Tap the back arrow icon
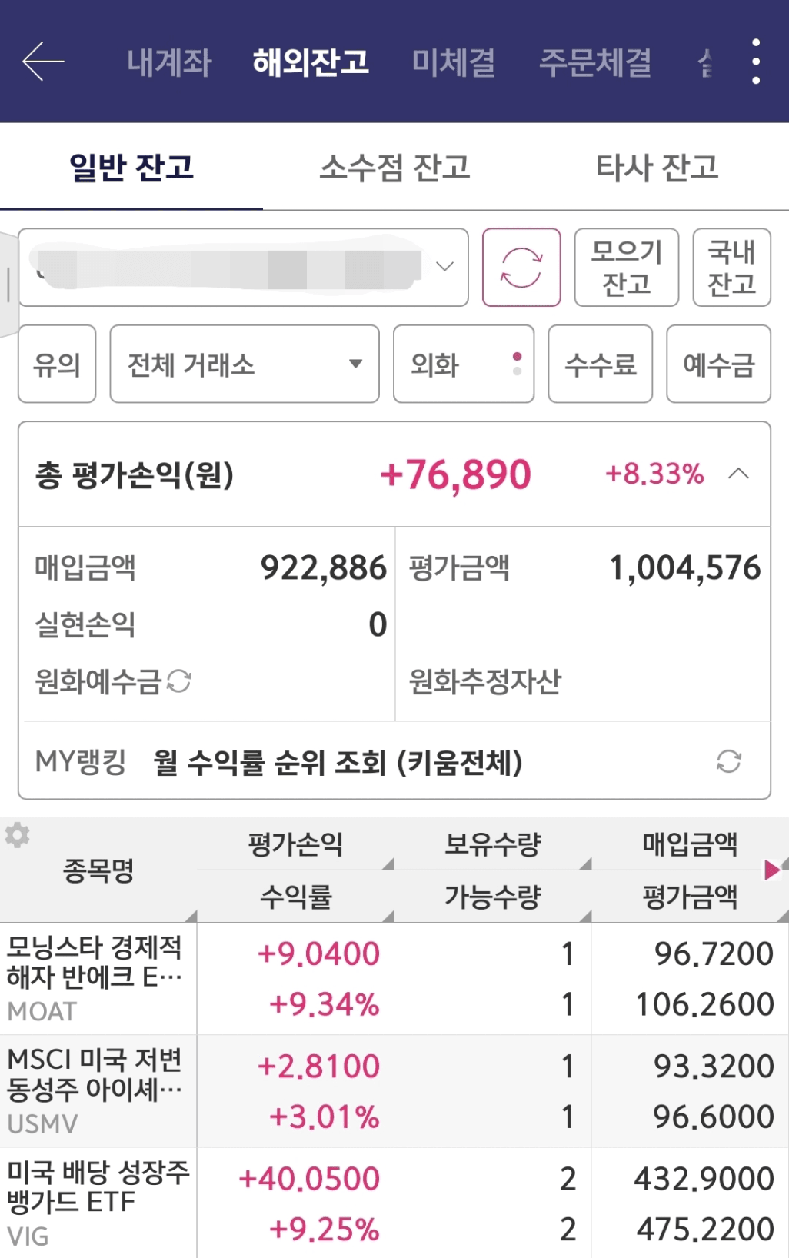This screenshot has width=789, height=1258. point(43,62)
